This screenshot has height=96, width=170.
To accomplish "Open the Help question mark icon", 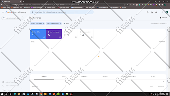I will (x=147, y=12).
